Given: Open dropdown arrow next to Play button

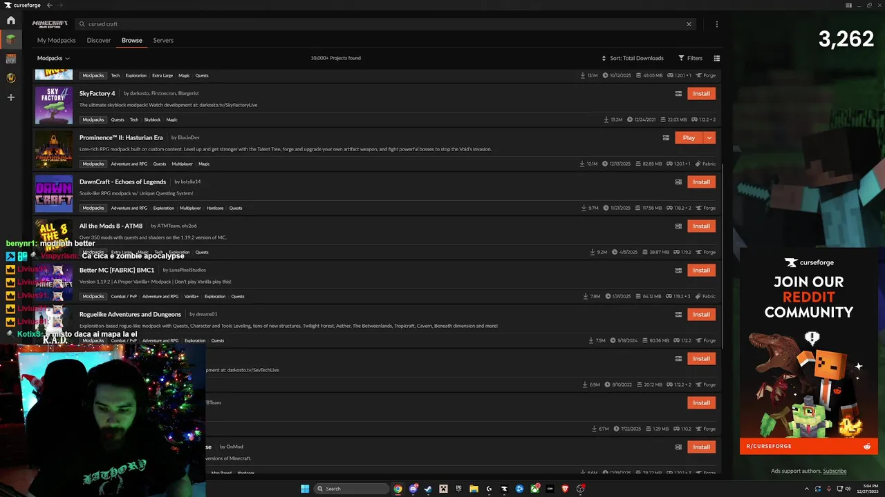Looking at the screenshot, I should coord(709,137).
